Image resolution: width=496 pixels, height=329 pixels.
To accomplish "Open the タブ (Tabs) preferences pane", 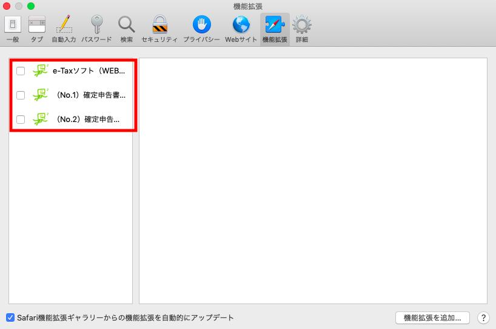I will point(37,29).
